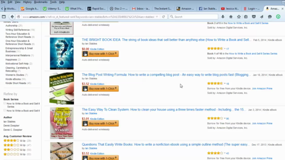Buy The Blog Post Writing Formula with 1-Click
Screen dimensions: 285x160
point(100,88)
